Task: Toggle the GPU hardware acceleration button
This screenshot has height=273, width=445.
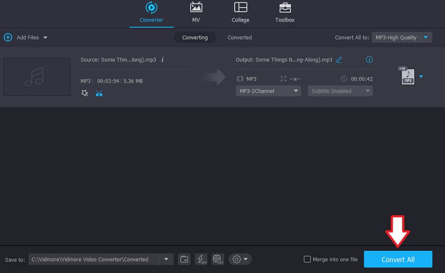Action: point(217,259)
